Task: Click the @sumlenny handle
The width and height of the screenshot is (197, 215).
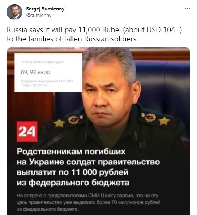Action: pyautogui.click(x=39, y=16)
